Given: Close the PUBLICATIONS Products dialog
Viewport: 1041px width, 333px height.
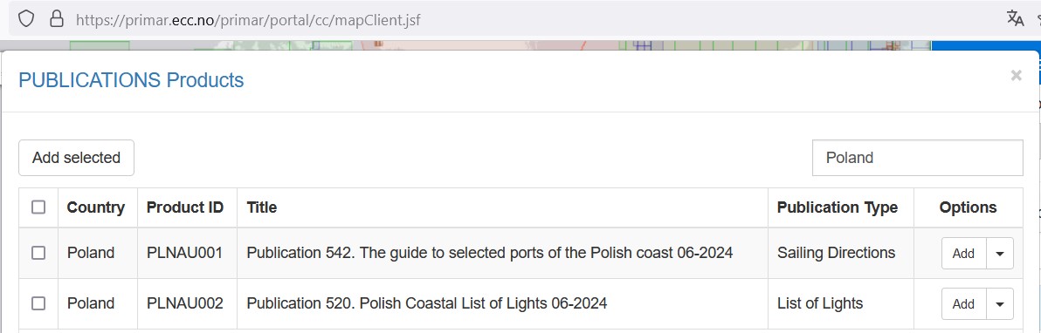Looking at the screenshot, I should (x=1016, y=76).
